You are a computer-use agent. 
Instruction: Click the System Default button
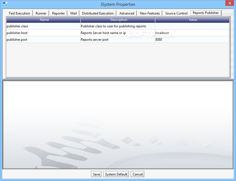[x=116, y=174]
